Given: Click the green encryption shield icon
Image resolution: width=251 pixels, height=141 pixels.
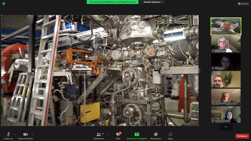Looking at the screenshot, I should 4,4.
